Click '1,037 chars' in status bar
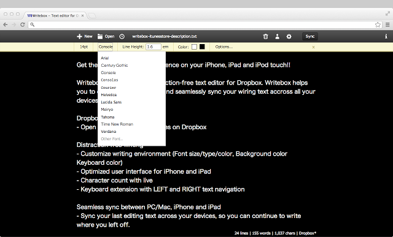 [x=284, y=233]
